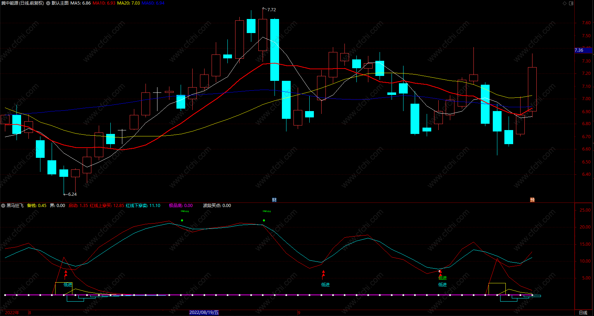Select the MA20: 7.03 legend
This screenshot has height=316, width=594.
coord(128,3)
